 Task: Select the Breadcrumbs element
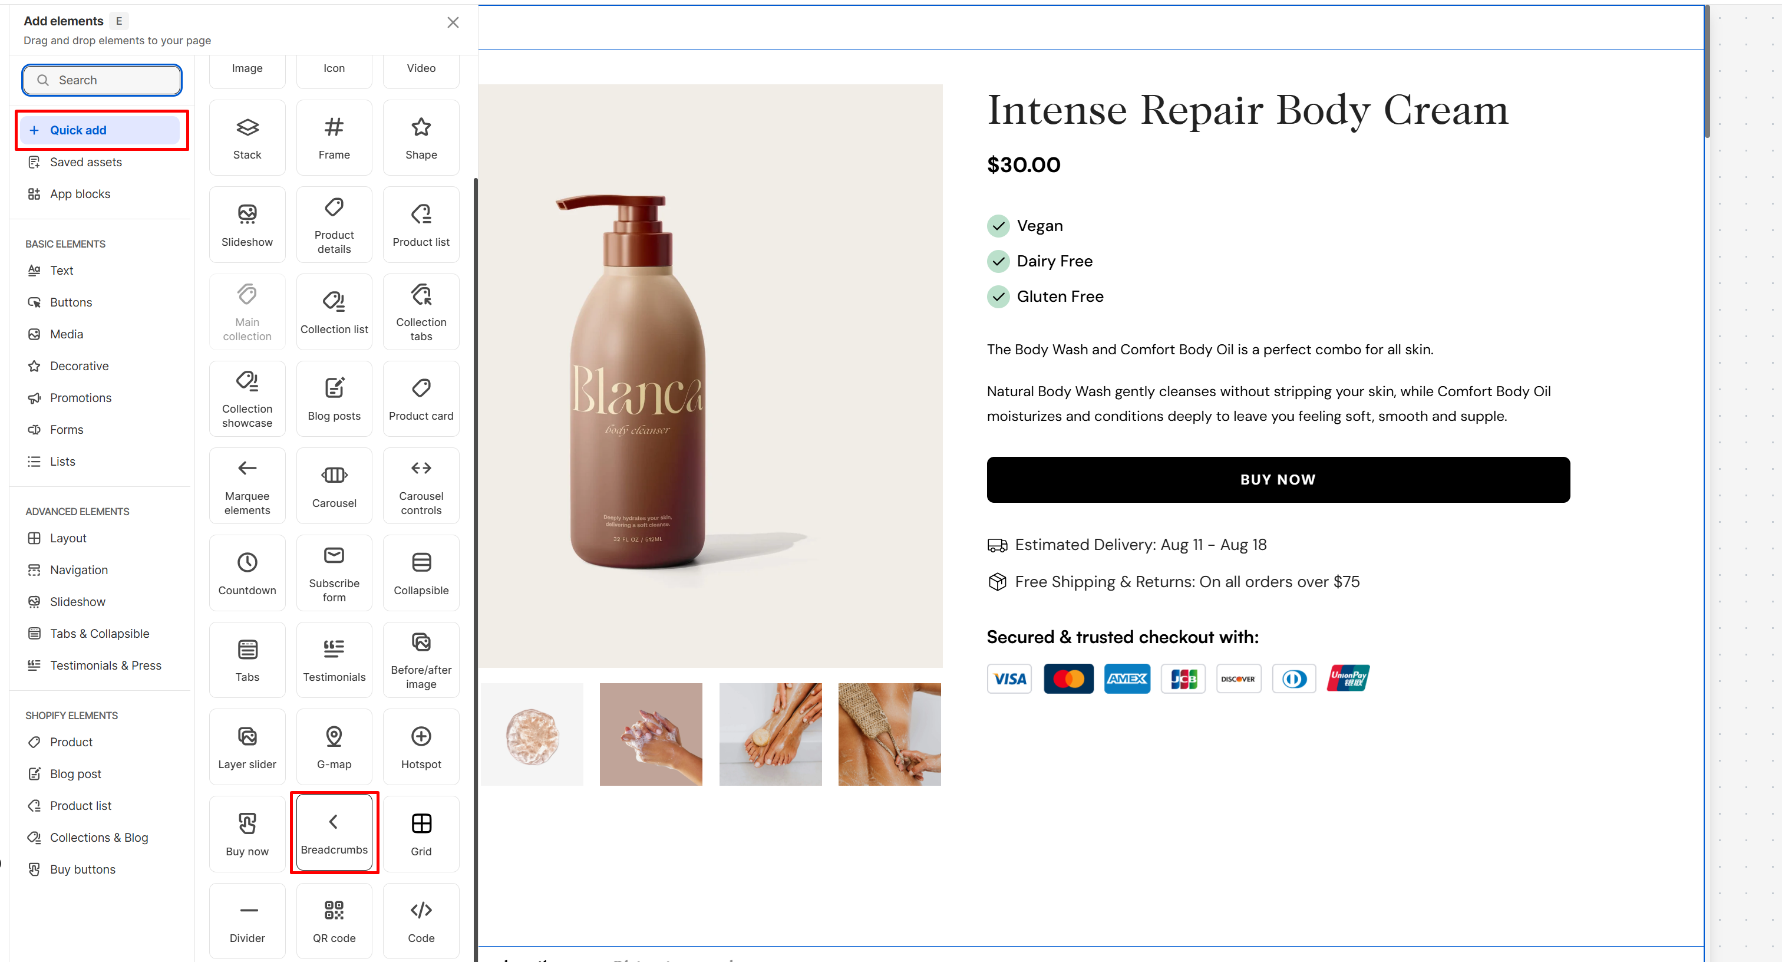click(x=334, y=832)
